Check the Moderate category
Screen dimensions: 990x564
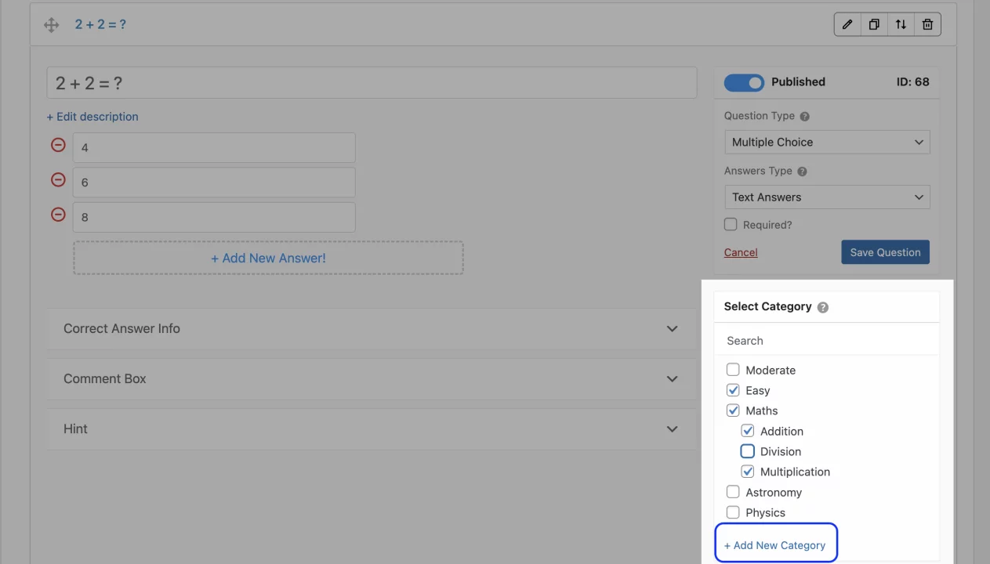tap(733, 370)
